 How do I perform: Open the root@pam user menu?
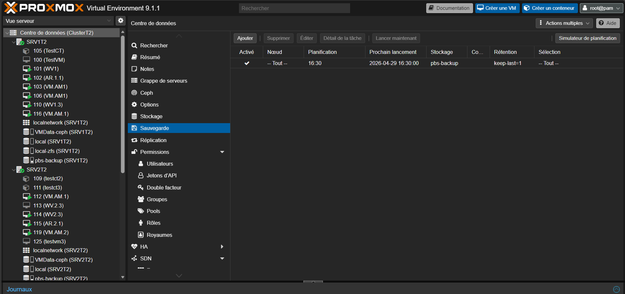tap(601, 8)
